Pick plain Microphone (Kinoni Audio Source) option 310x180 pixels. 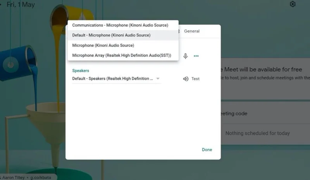pyautogui.click(x=123, y=45)
